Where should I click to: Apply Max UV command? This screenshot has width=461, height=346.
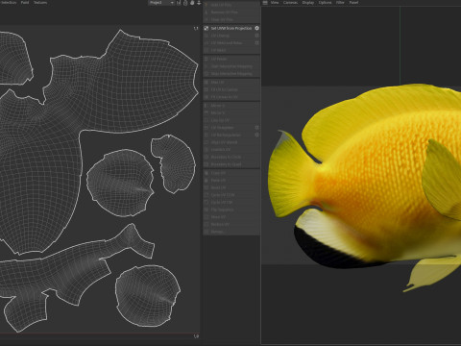point(231,83)
